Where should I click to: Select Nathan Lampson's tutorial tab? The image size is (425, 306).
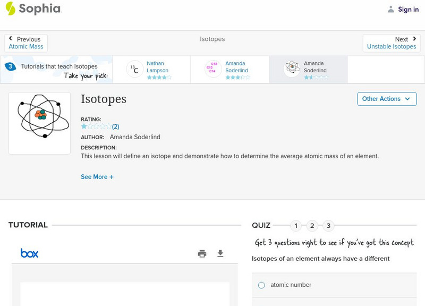(157, 70)
